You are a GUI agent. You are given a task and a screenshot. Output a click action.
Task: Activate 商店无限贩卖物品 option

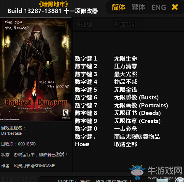(137, 137)
